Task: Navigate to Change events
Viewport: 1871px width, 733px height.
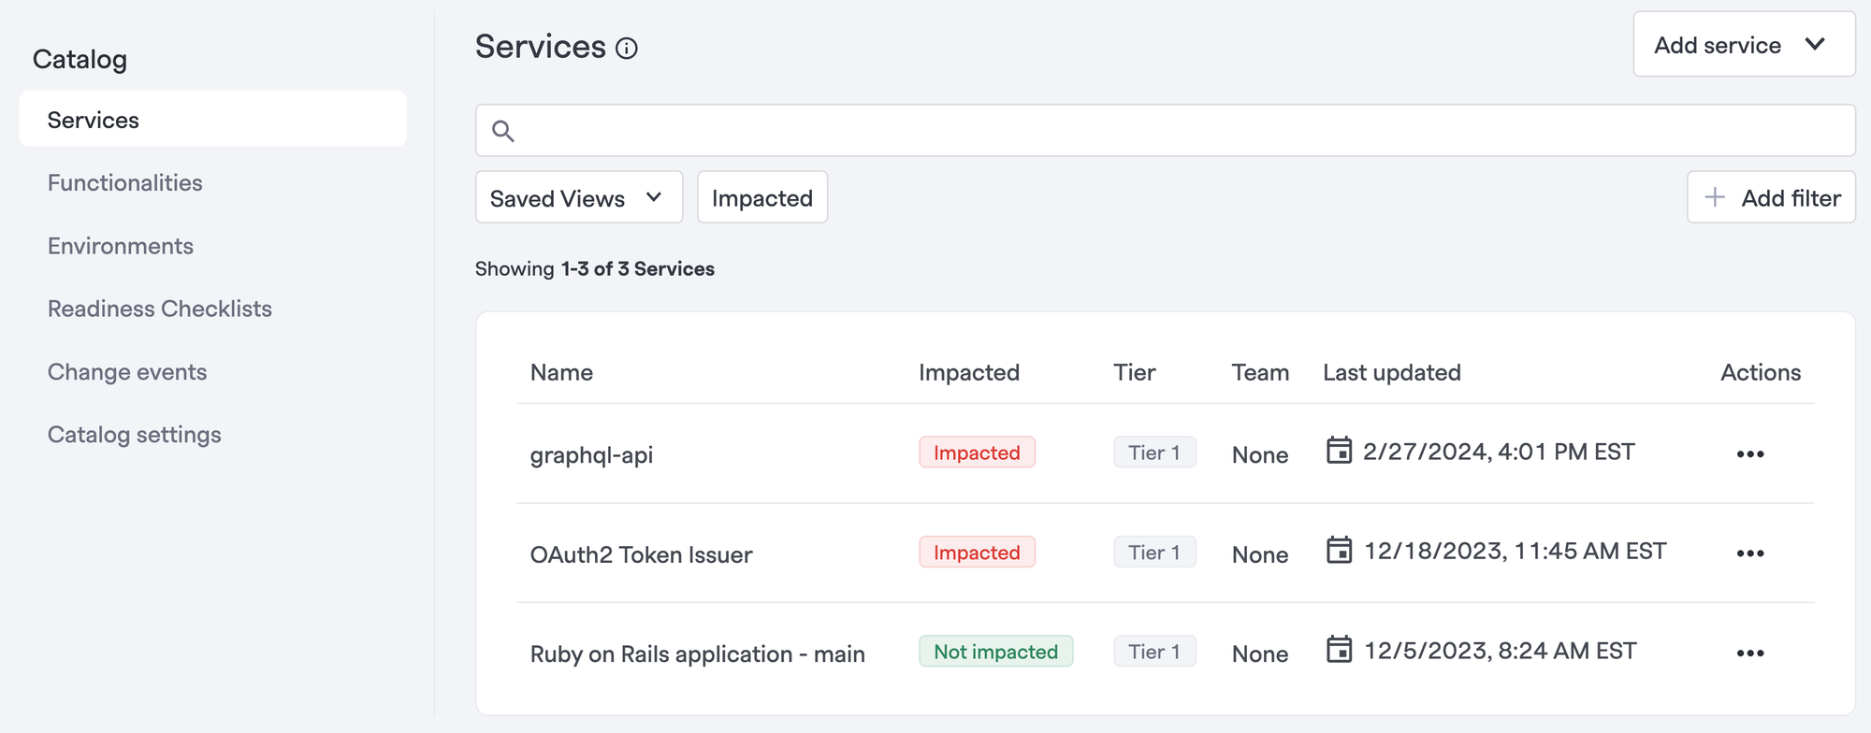Action: (127, 372)
